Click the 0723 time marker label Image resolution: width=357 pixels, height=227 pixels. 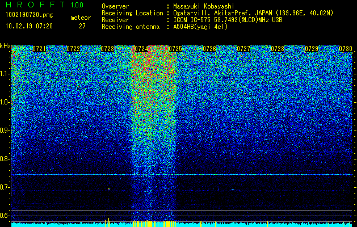tap(107, 49)
